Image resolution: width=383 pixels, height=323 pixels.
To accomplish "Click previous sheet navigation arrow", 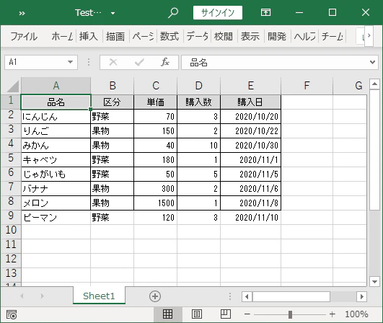I will (x=22, y=296).
